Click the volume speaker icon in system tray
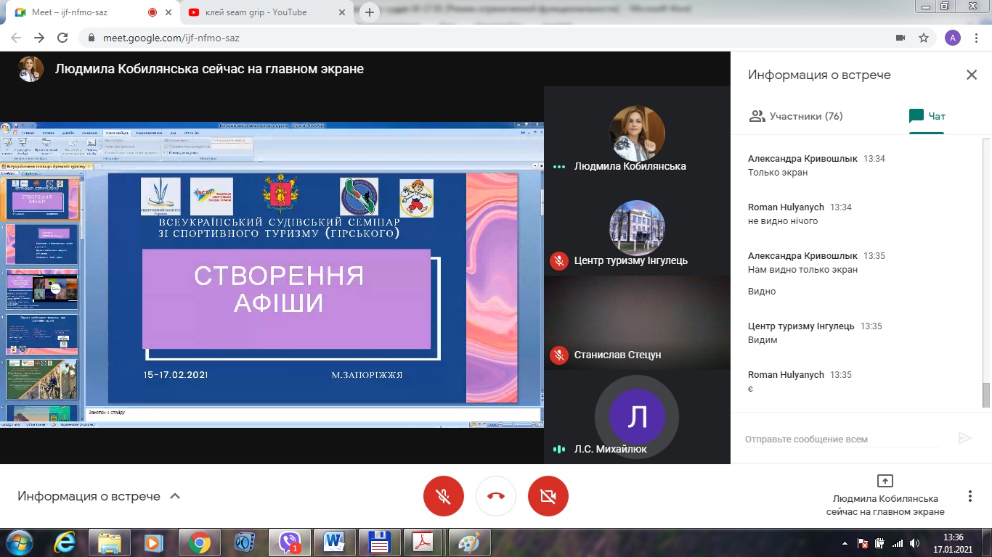Image resolution: width=992 pixels, height=557 pixels. tap(915, 543)
